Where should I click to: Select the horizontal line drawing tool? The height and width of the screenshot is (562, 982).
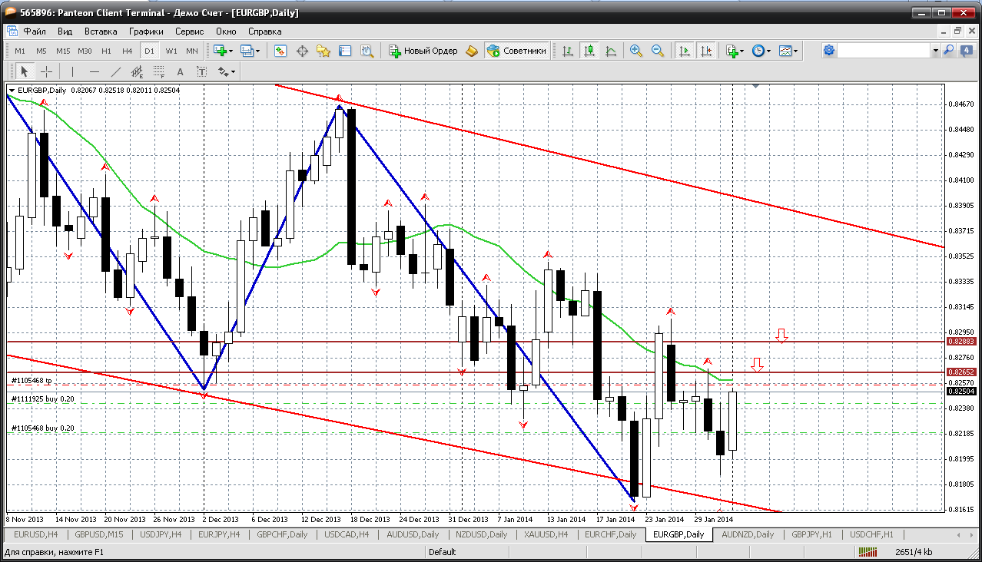(94, 71)
